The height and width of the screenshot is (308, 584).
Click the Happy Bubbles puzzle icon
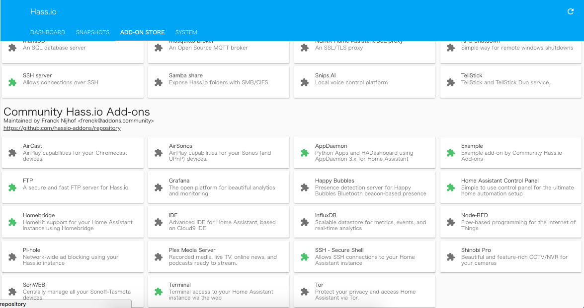(305, 187)
